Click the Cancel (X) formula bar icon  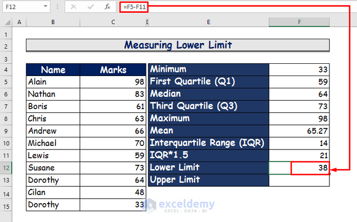pos(73,7)
